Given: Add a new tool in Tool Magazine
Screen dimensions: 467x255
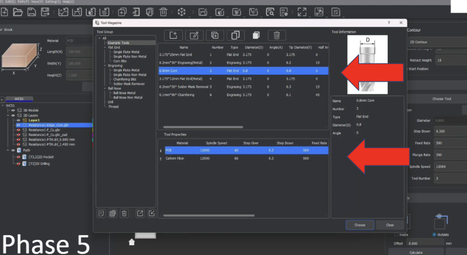Looking at the screenshot, I should click(x=174, y=35).
